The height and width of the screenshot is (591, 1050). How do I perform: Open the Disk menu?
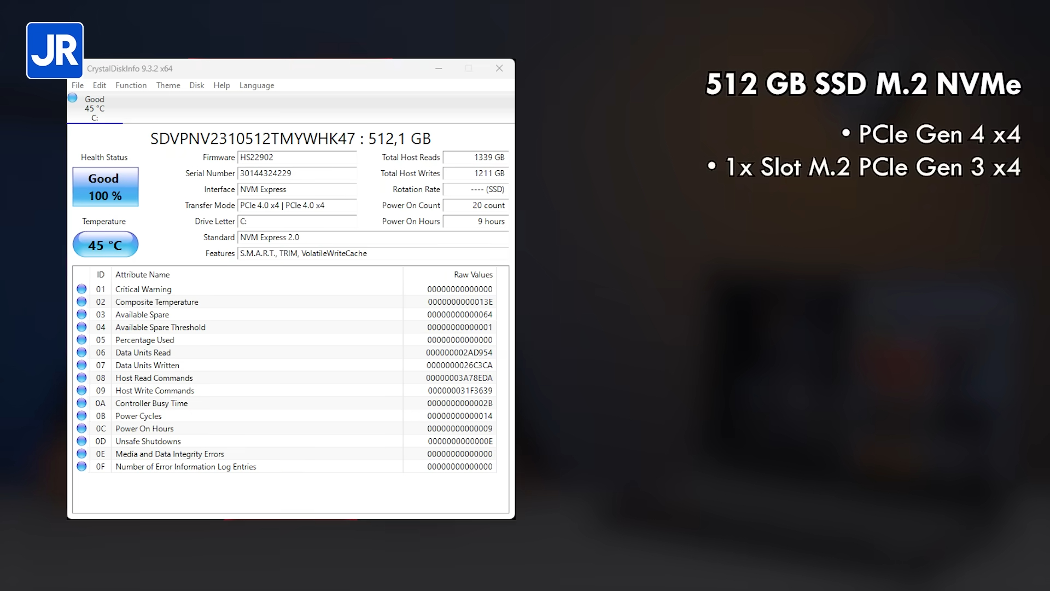coord(196,85)
